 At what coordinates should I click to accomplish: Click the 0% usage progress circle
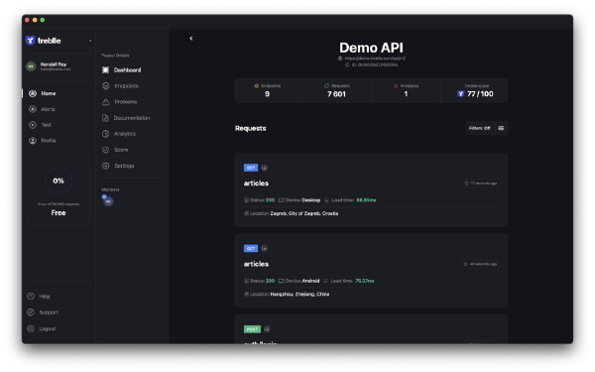pyautogui.click(x=59, y=182)
